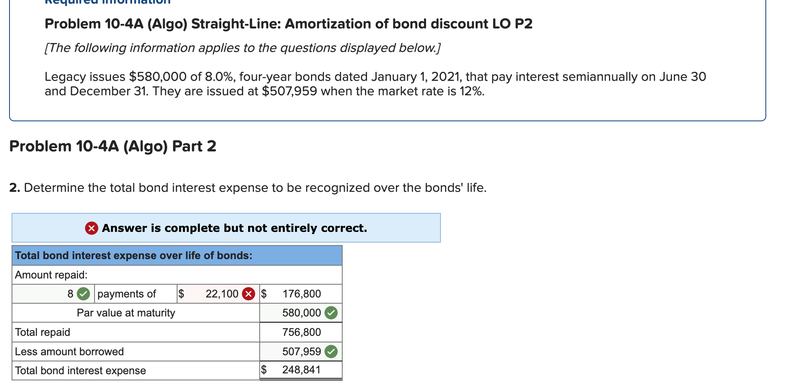The height and width of the screenshot is (387, 791).
Task: Select the Problem 10-4A Part 2 heading
Action: tap(112, 146)
